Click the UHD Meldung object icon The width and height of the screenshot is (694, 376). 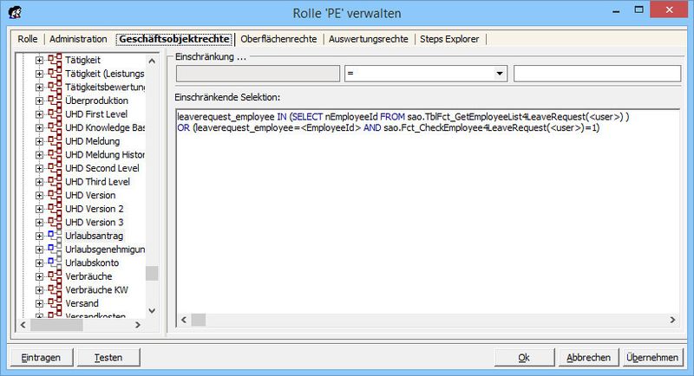pyautogui.click(x=55, y=141)
